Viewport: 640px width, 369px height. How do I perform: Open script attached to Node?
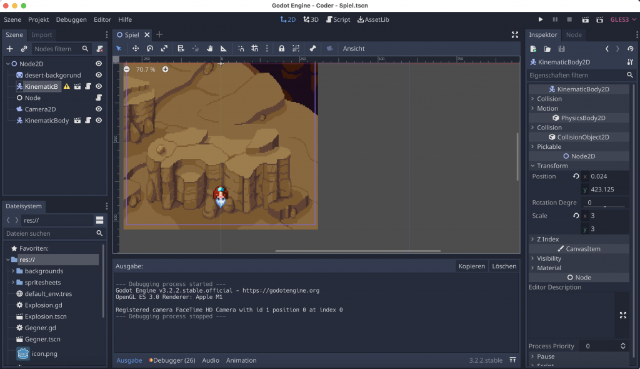(99, 98)
